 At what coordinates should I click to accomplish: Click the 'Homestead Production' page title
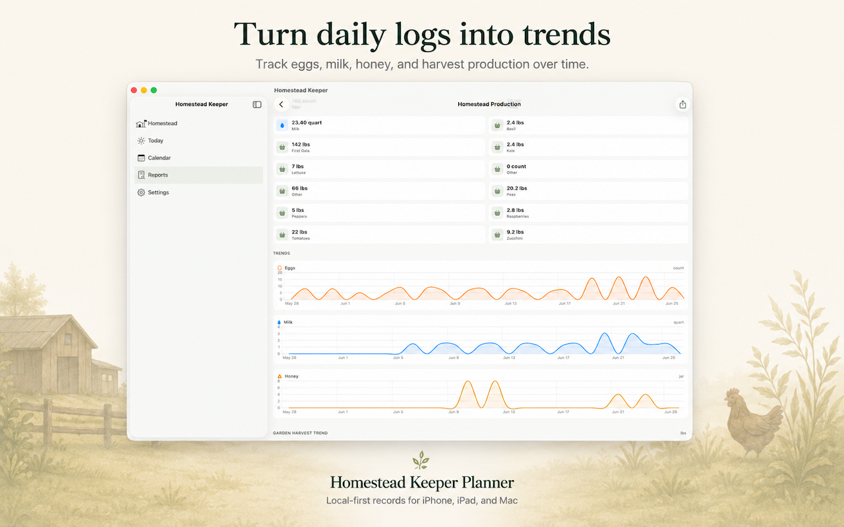pyautogui.click(x=489, y=104)
